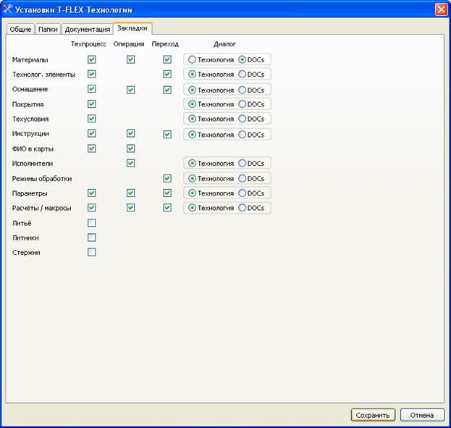
Task: Select DOCs radio for Расчёты / макросы row
Action: click(243, 208)
